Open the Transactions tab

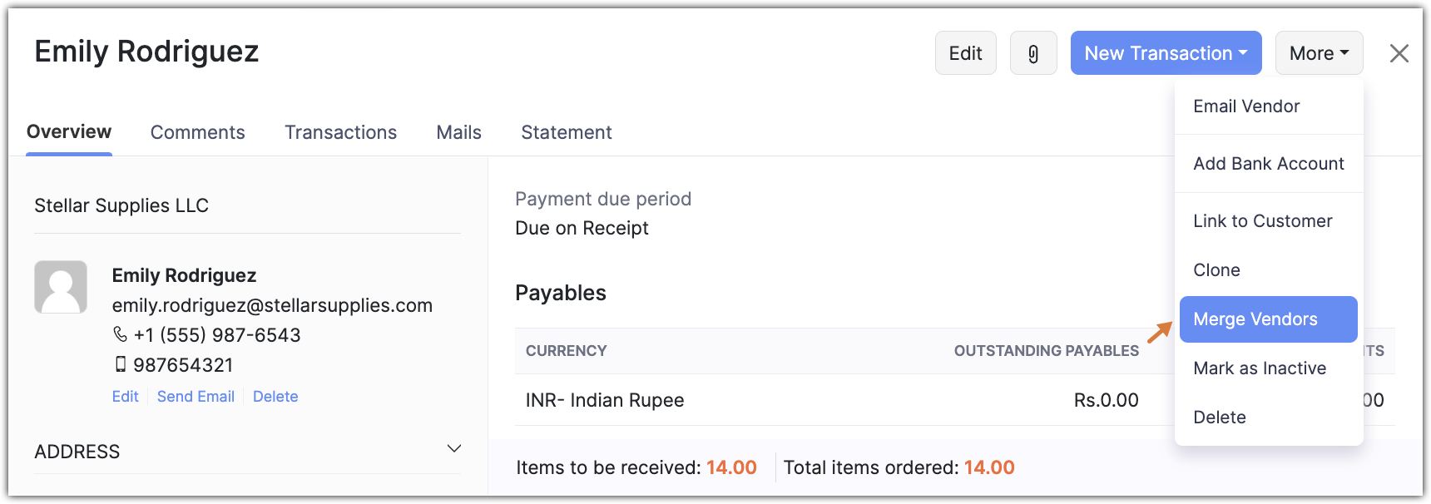coord(340,132)
